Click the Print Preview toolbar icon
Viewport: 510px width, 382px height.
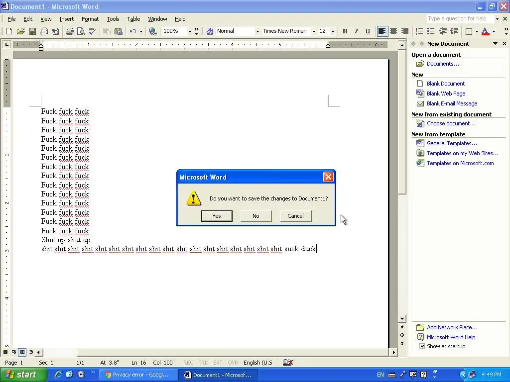81,31
